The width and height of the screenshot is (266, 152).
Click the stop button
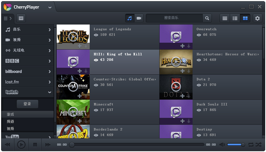click(35, 145)
